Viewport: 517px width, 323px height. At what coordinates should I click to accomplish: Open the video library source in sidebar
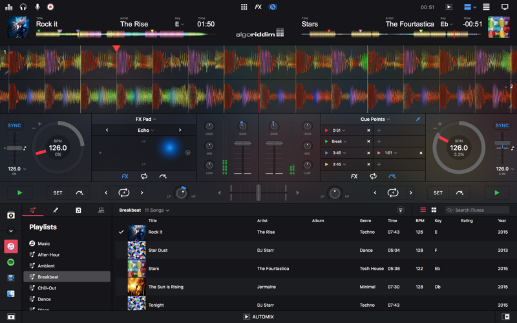[11, 278]
